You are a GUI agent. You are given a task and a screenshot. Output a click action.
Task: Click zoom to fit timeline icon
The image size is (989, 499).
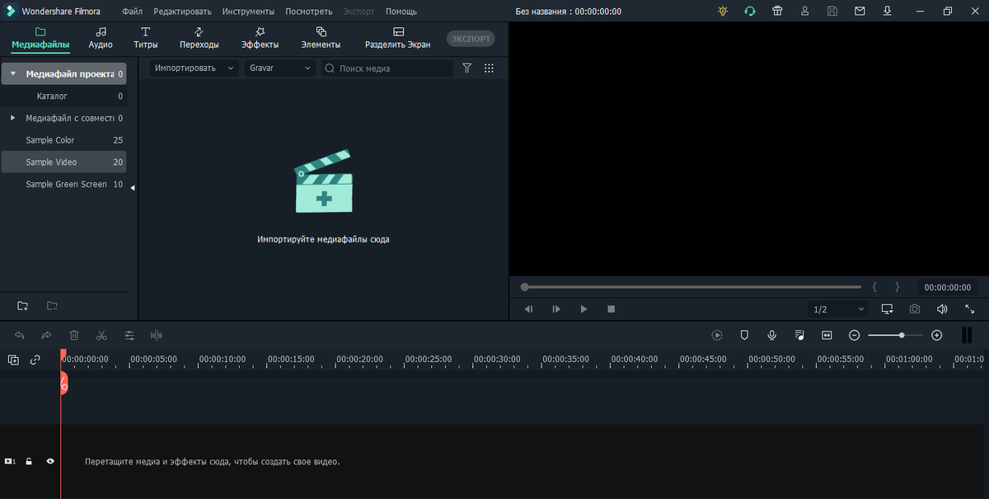pos(827,336)
